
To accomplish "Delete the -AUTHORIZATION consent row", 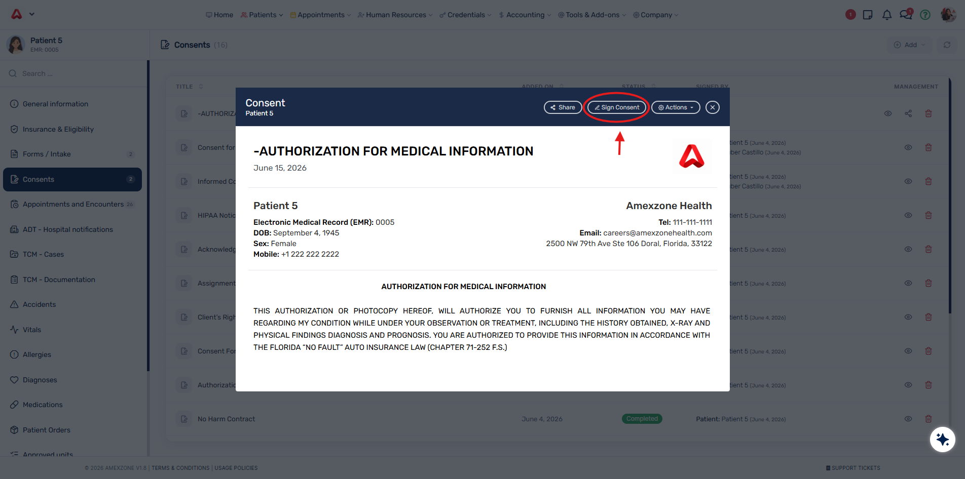I will [929, 113].
